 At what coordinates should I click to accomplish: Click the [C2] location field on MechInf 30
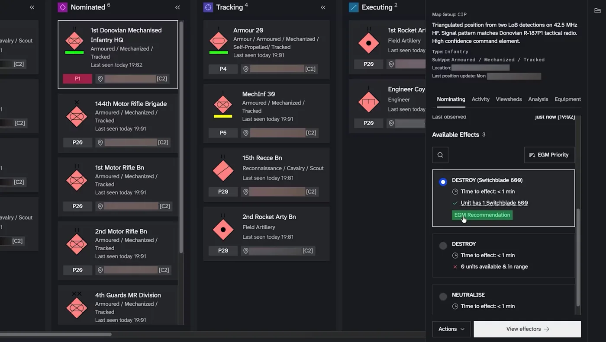pos(279,133)
